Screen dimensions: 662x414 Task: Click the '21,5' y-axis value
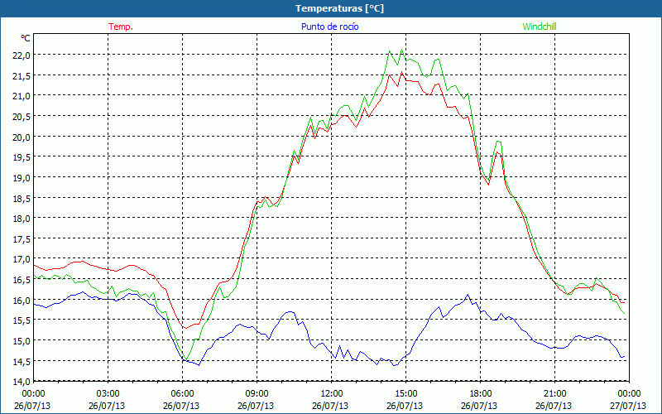coord(22,75)
